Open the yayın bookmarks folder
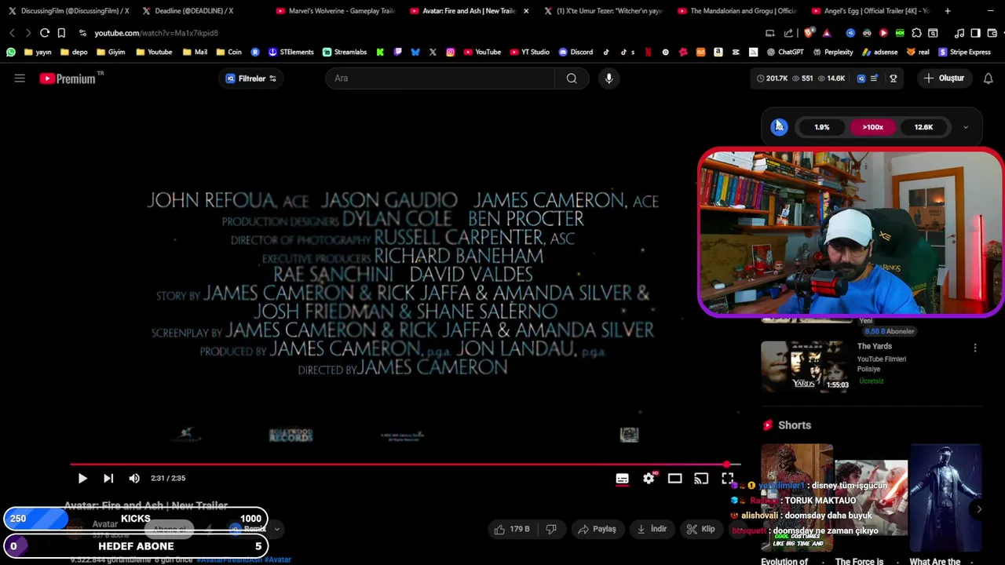The height and width of the screenshot is (565, 1005). 38,52
